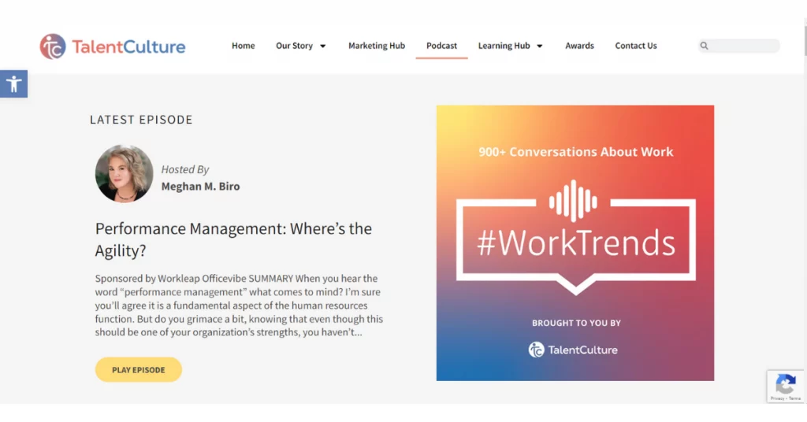Click 'BROUGHT TO YOU BY' text on cover
The width and height of the screenshot is (807, 422).
pyautogui.click(x=576, y=324)
